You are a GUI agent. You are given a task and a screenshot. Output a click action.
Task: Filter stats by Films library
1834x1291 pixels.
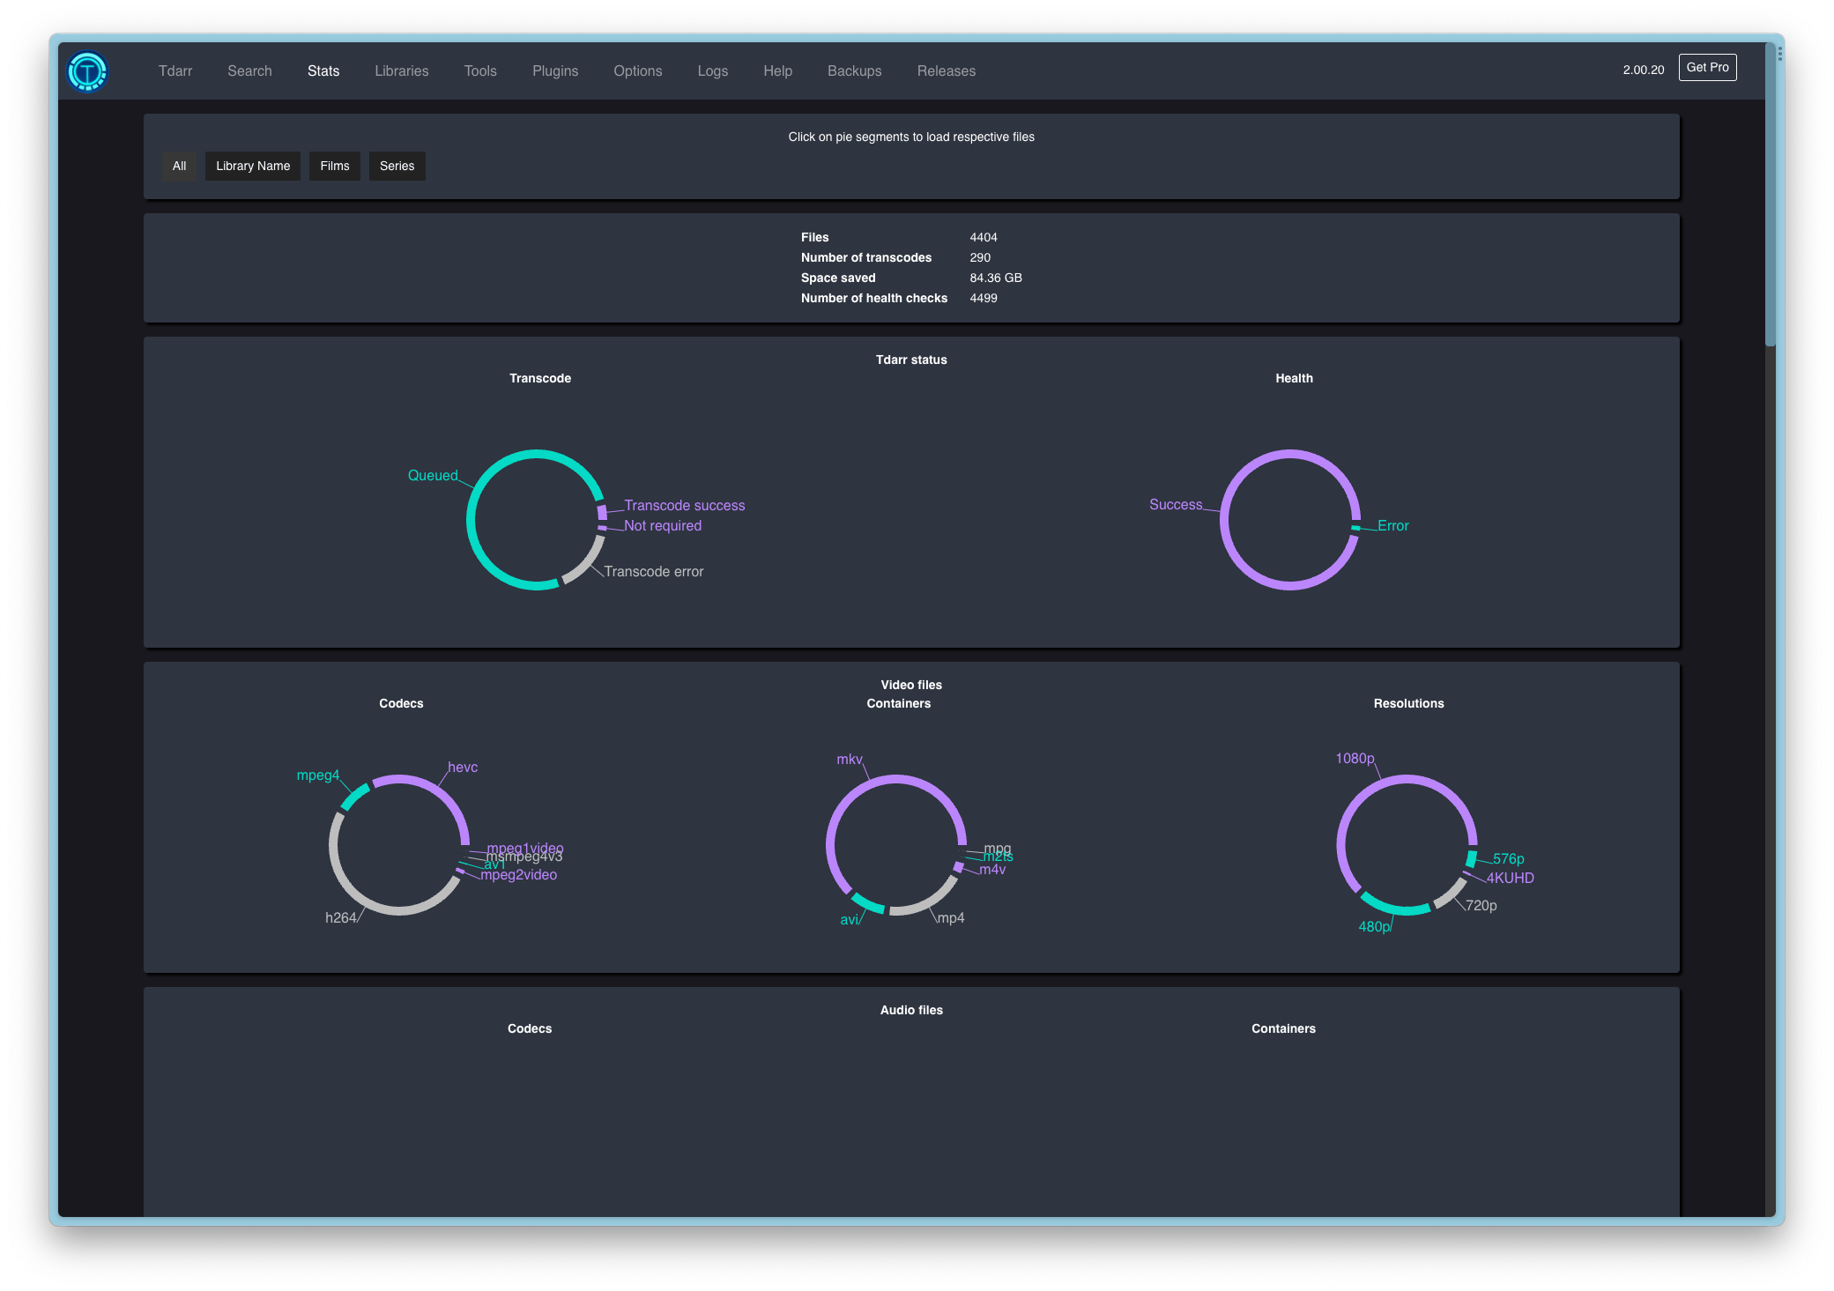[334, 166]
